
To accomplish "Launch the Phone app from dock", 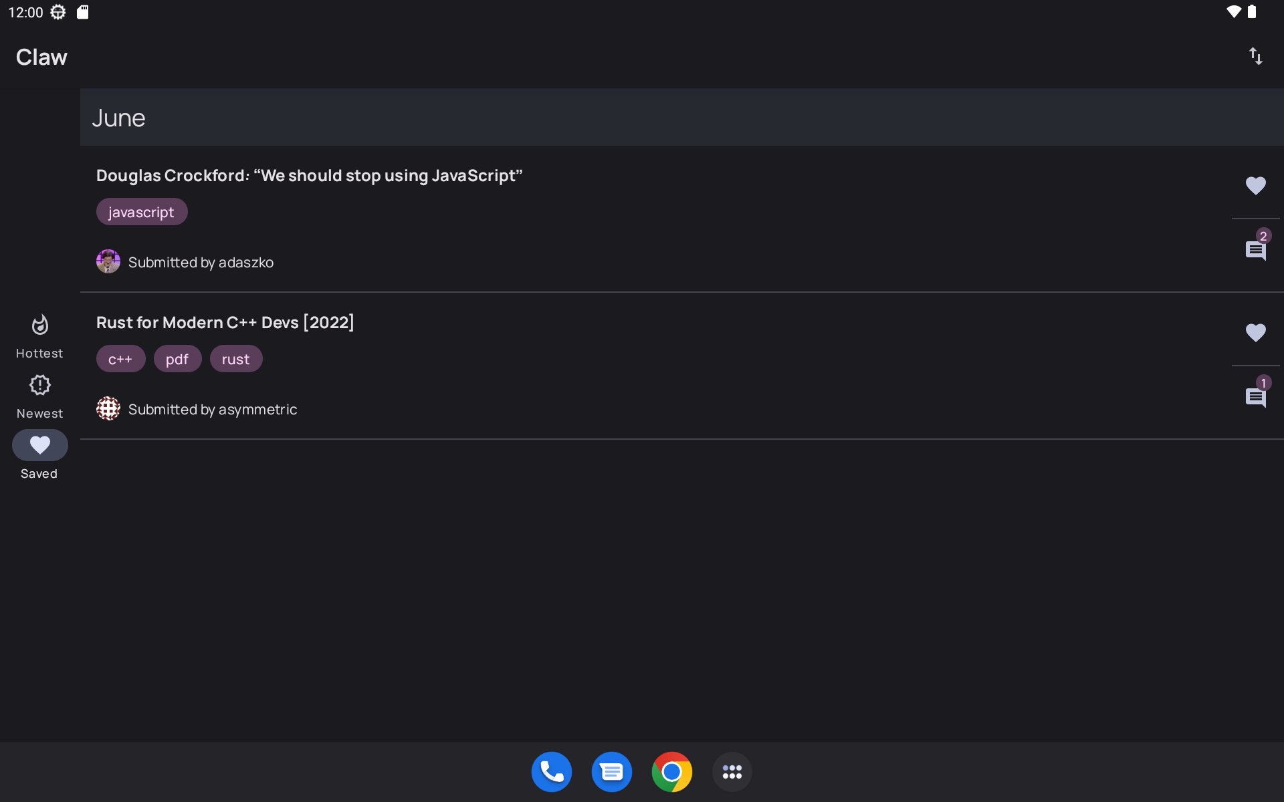I will click(551, 772).
